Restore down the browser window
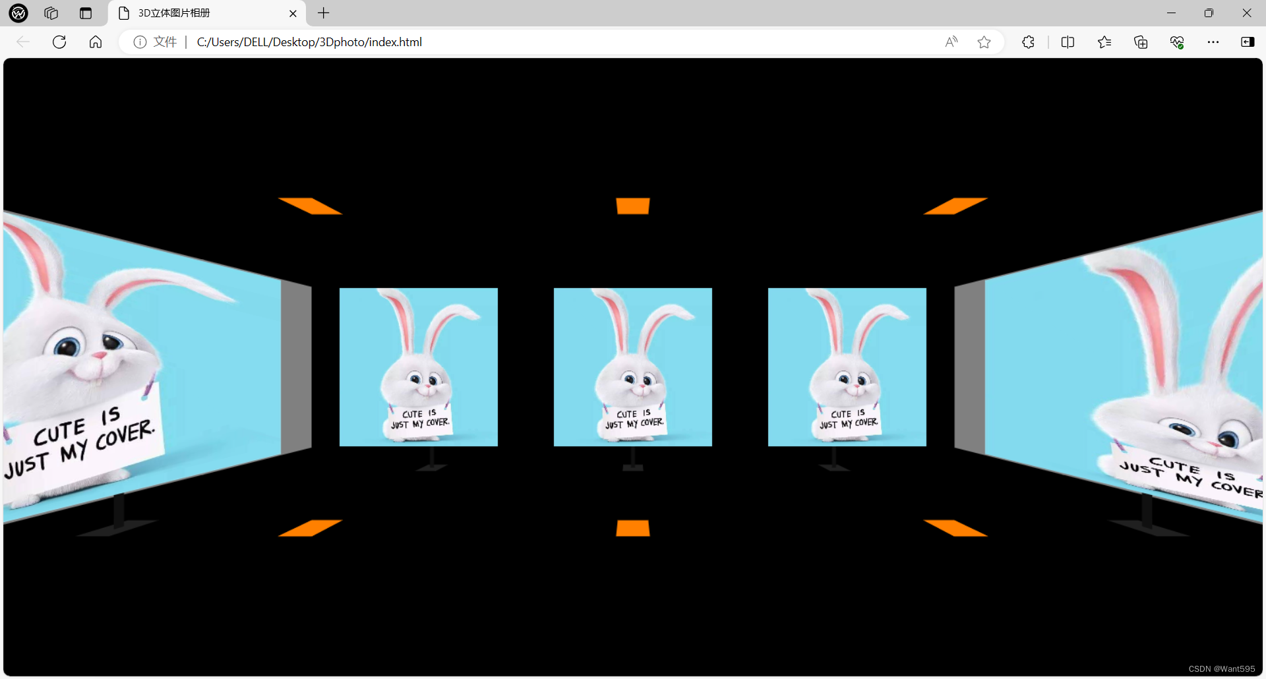 [x=1209, y=13]
